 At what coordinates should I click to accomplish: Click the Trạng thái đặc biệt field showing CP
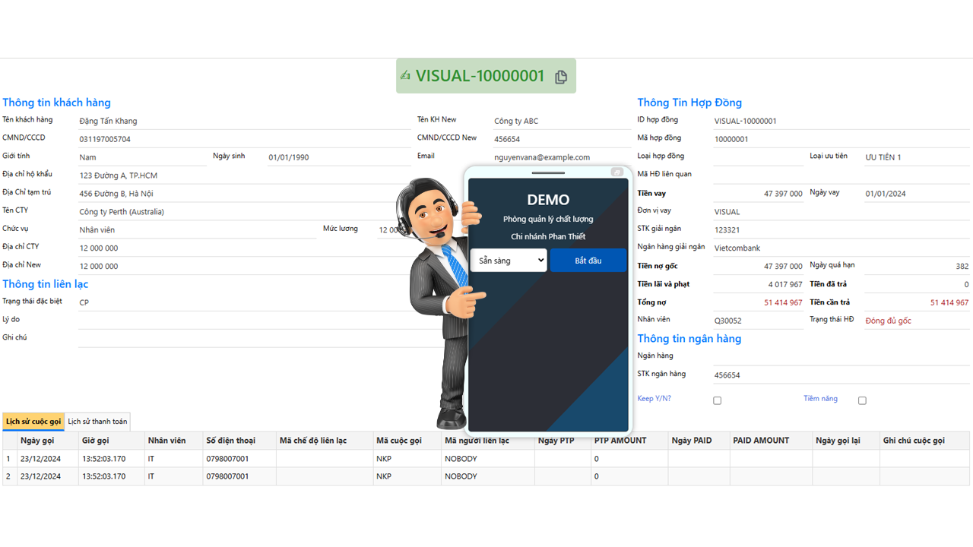245,302
